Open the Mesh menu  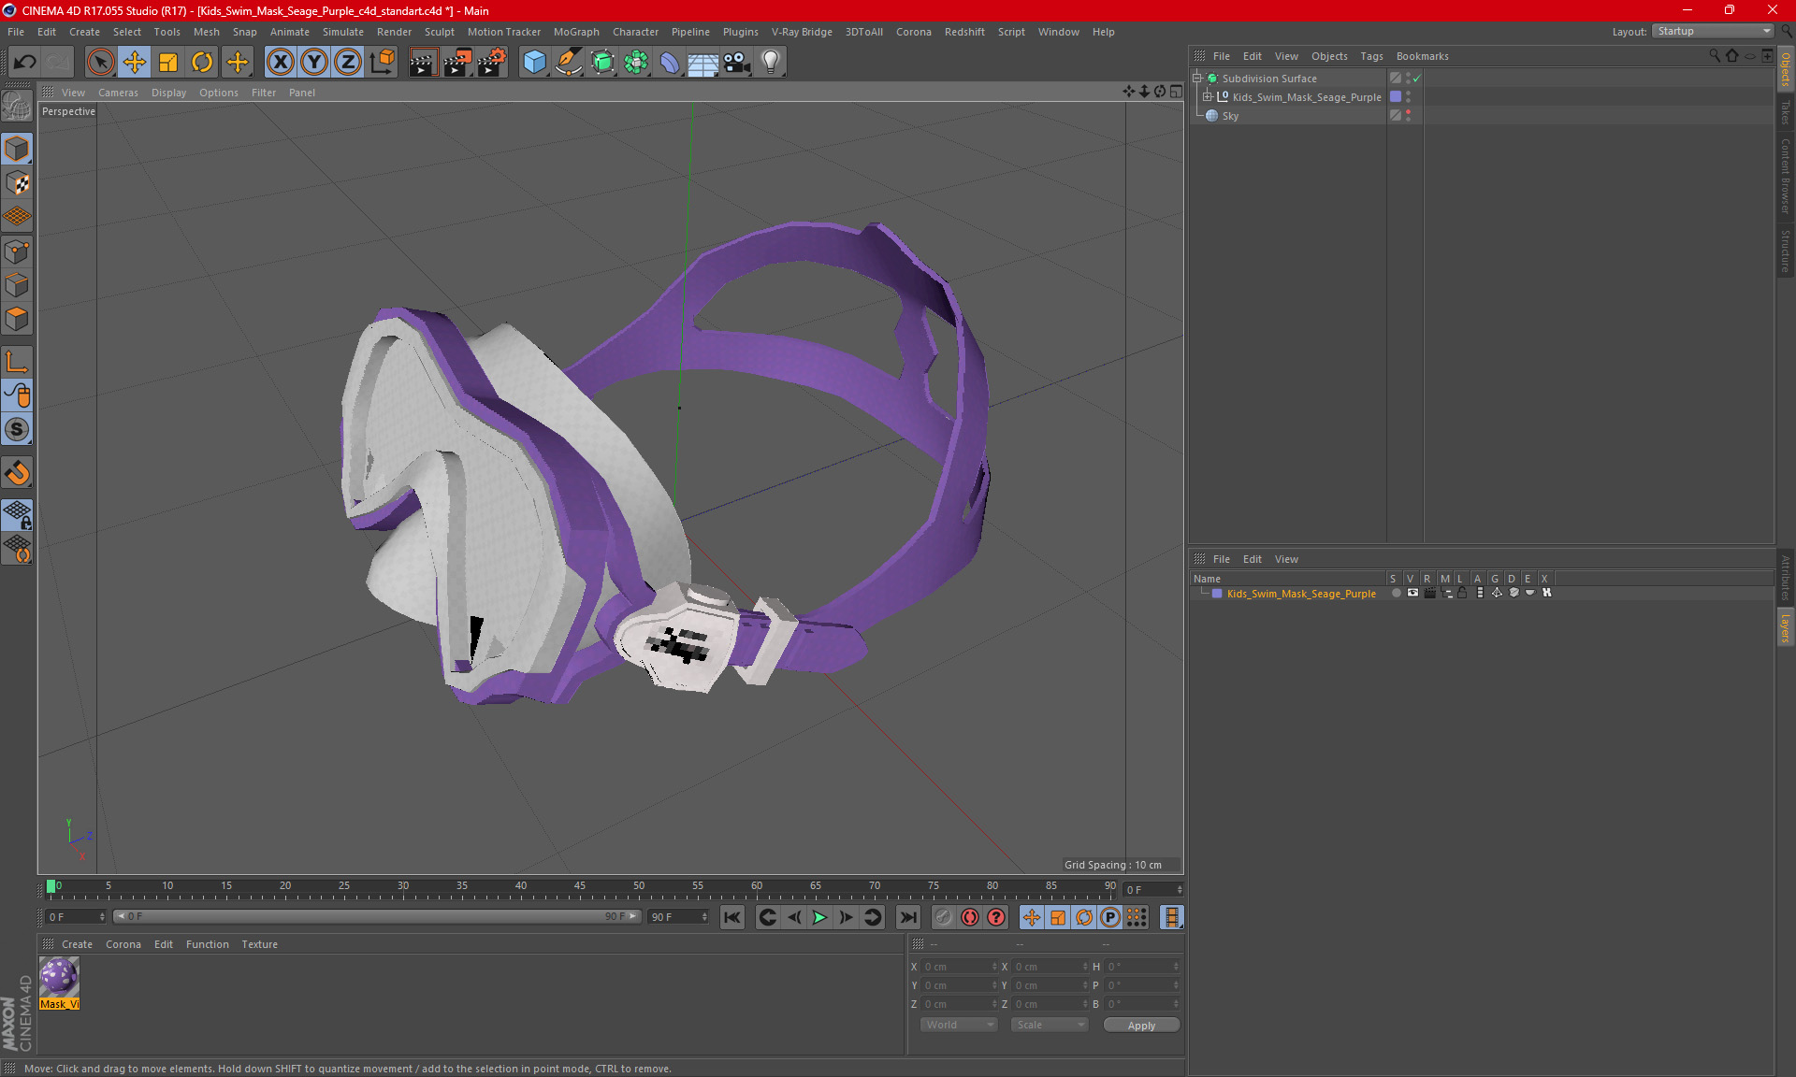pyautogui.click(x=206, y=32)
